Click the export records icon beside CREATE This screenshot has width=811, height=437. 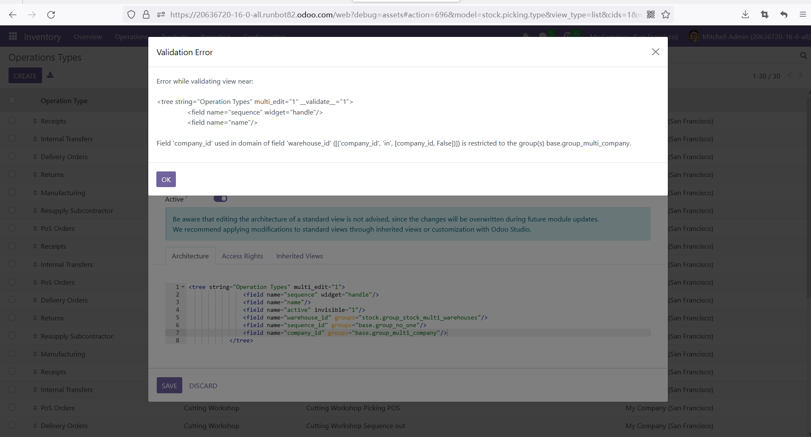point(50,75)
